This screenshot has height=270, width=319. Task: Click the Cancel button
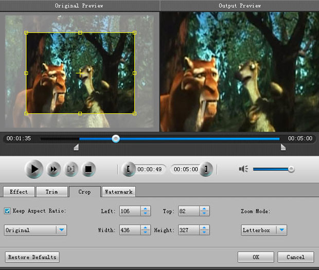[296, 257]
